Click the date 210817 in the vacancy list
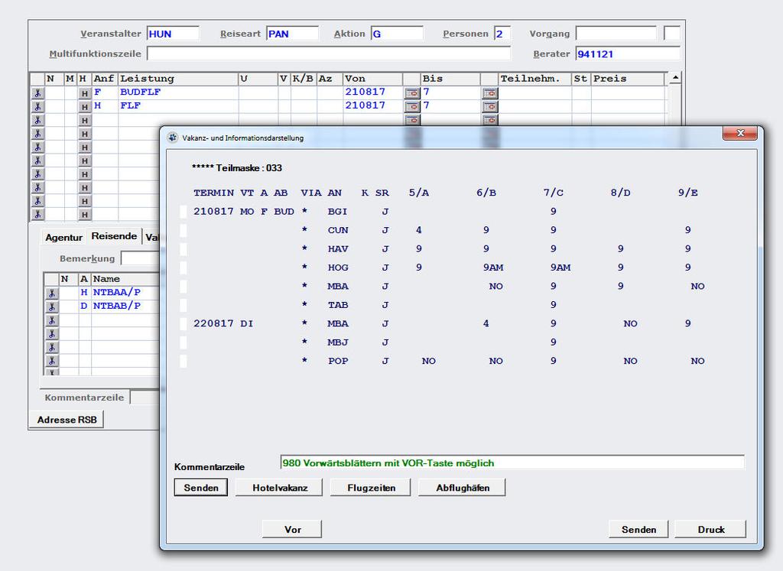 (x=213, y=212)
